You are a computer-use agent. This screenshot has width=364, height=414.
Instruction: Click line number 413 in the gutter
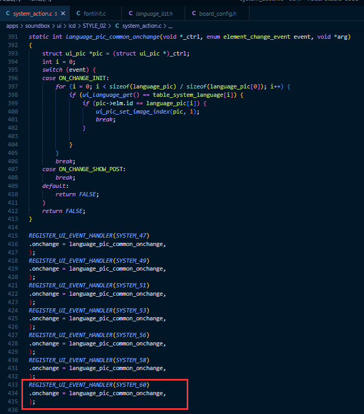[x=13, y=219]
